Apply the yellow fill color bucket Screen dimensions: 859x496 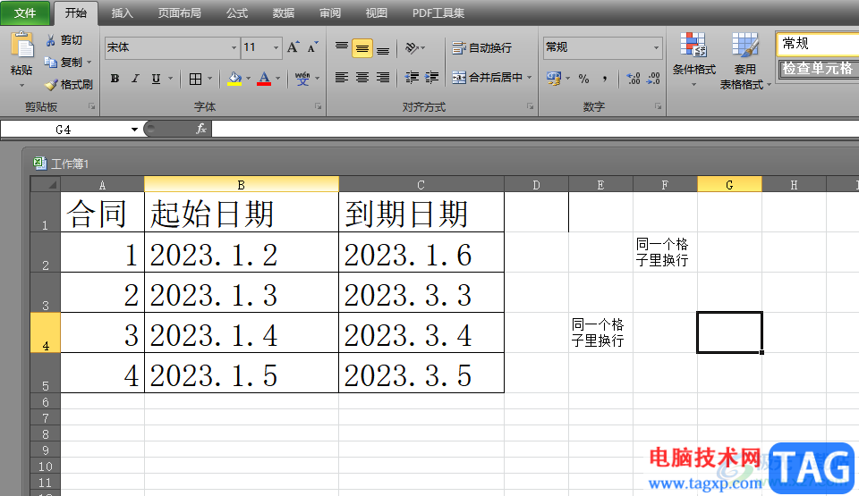[x=234, y=79]
